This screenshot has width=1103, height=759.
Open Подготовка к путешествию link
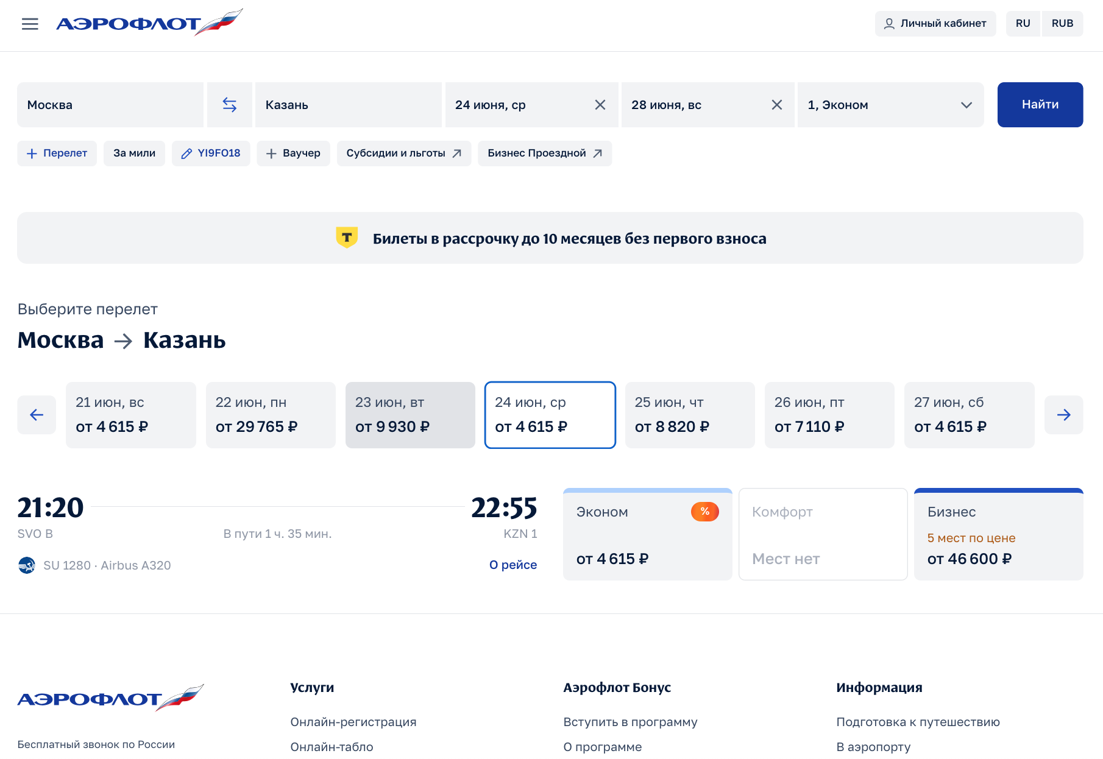918,722
